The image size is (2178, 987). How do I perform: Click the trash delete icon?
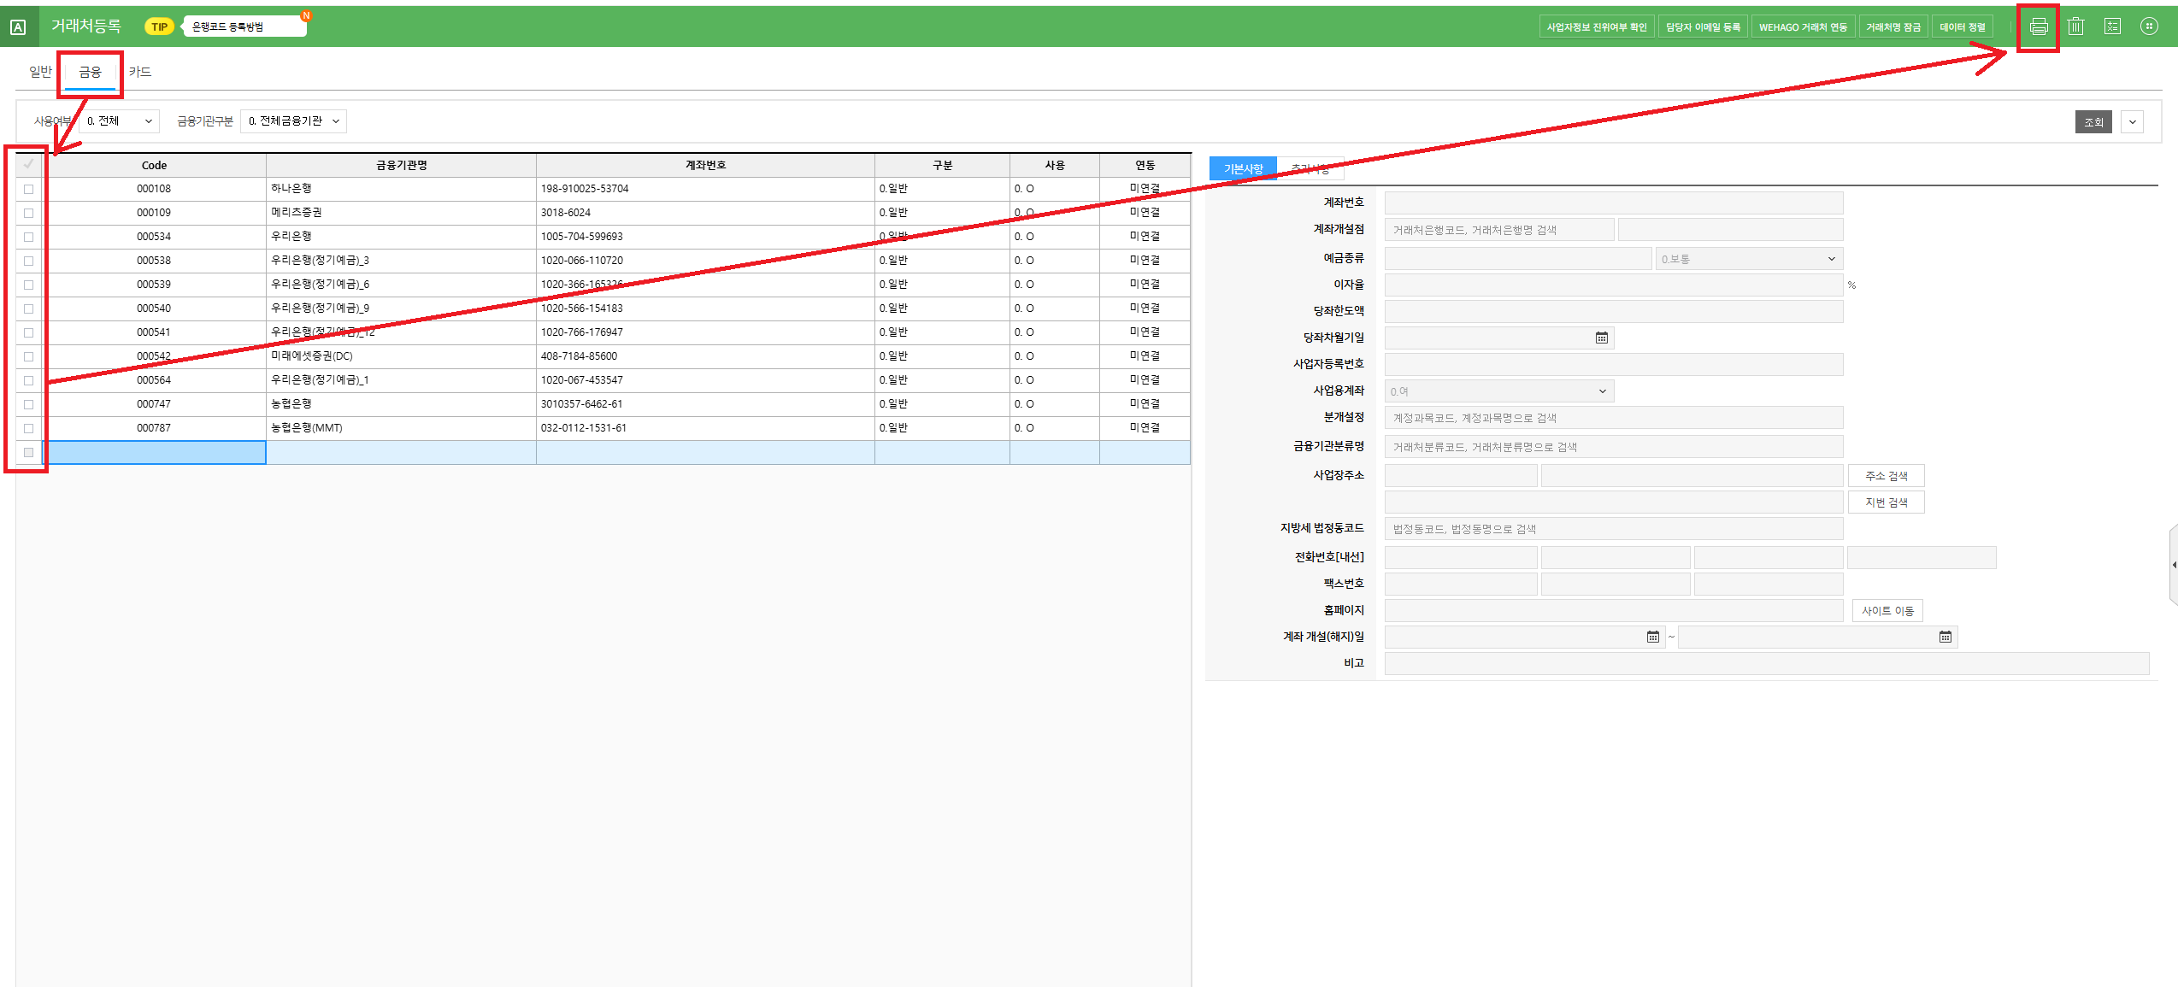point(2075,26)
